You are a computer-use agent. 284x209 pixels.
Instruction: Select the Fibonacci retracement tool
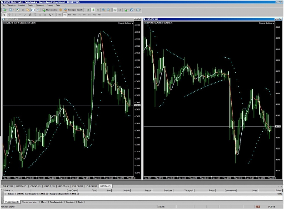point(35,15)
